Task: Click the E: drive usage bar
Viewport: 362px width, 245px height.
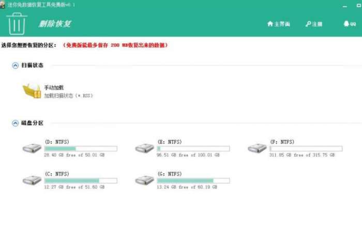Action: pos(193,149)
